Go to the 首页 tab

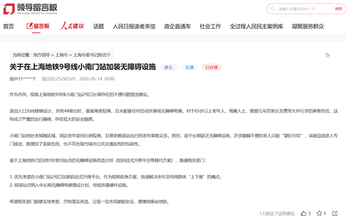(x=9, y=27)
